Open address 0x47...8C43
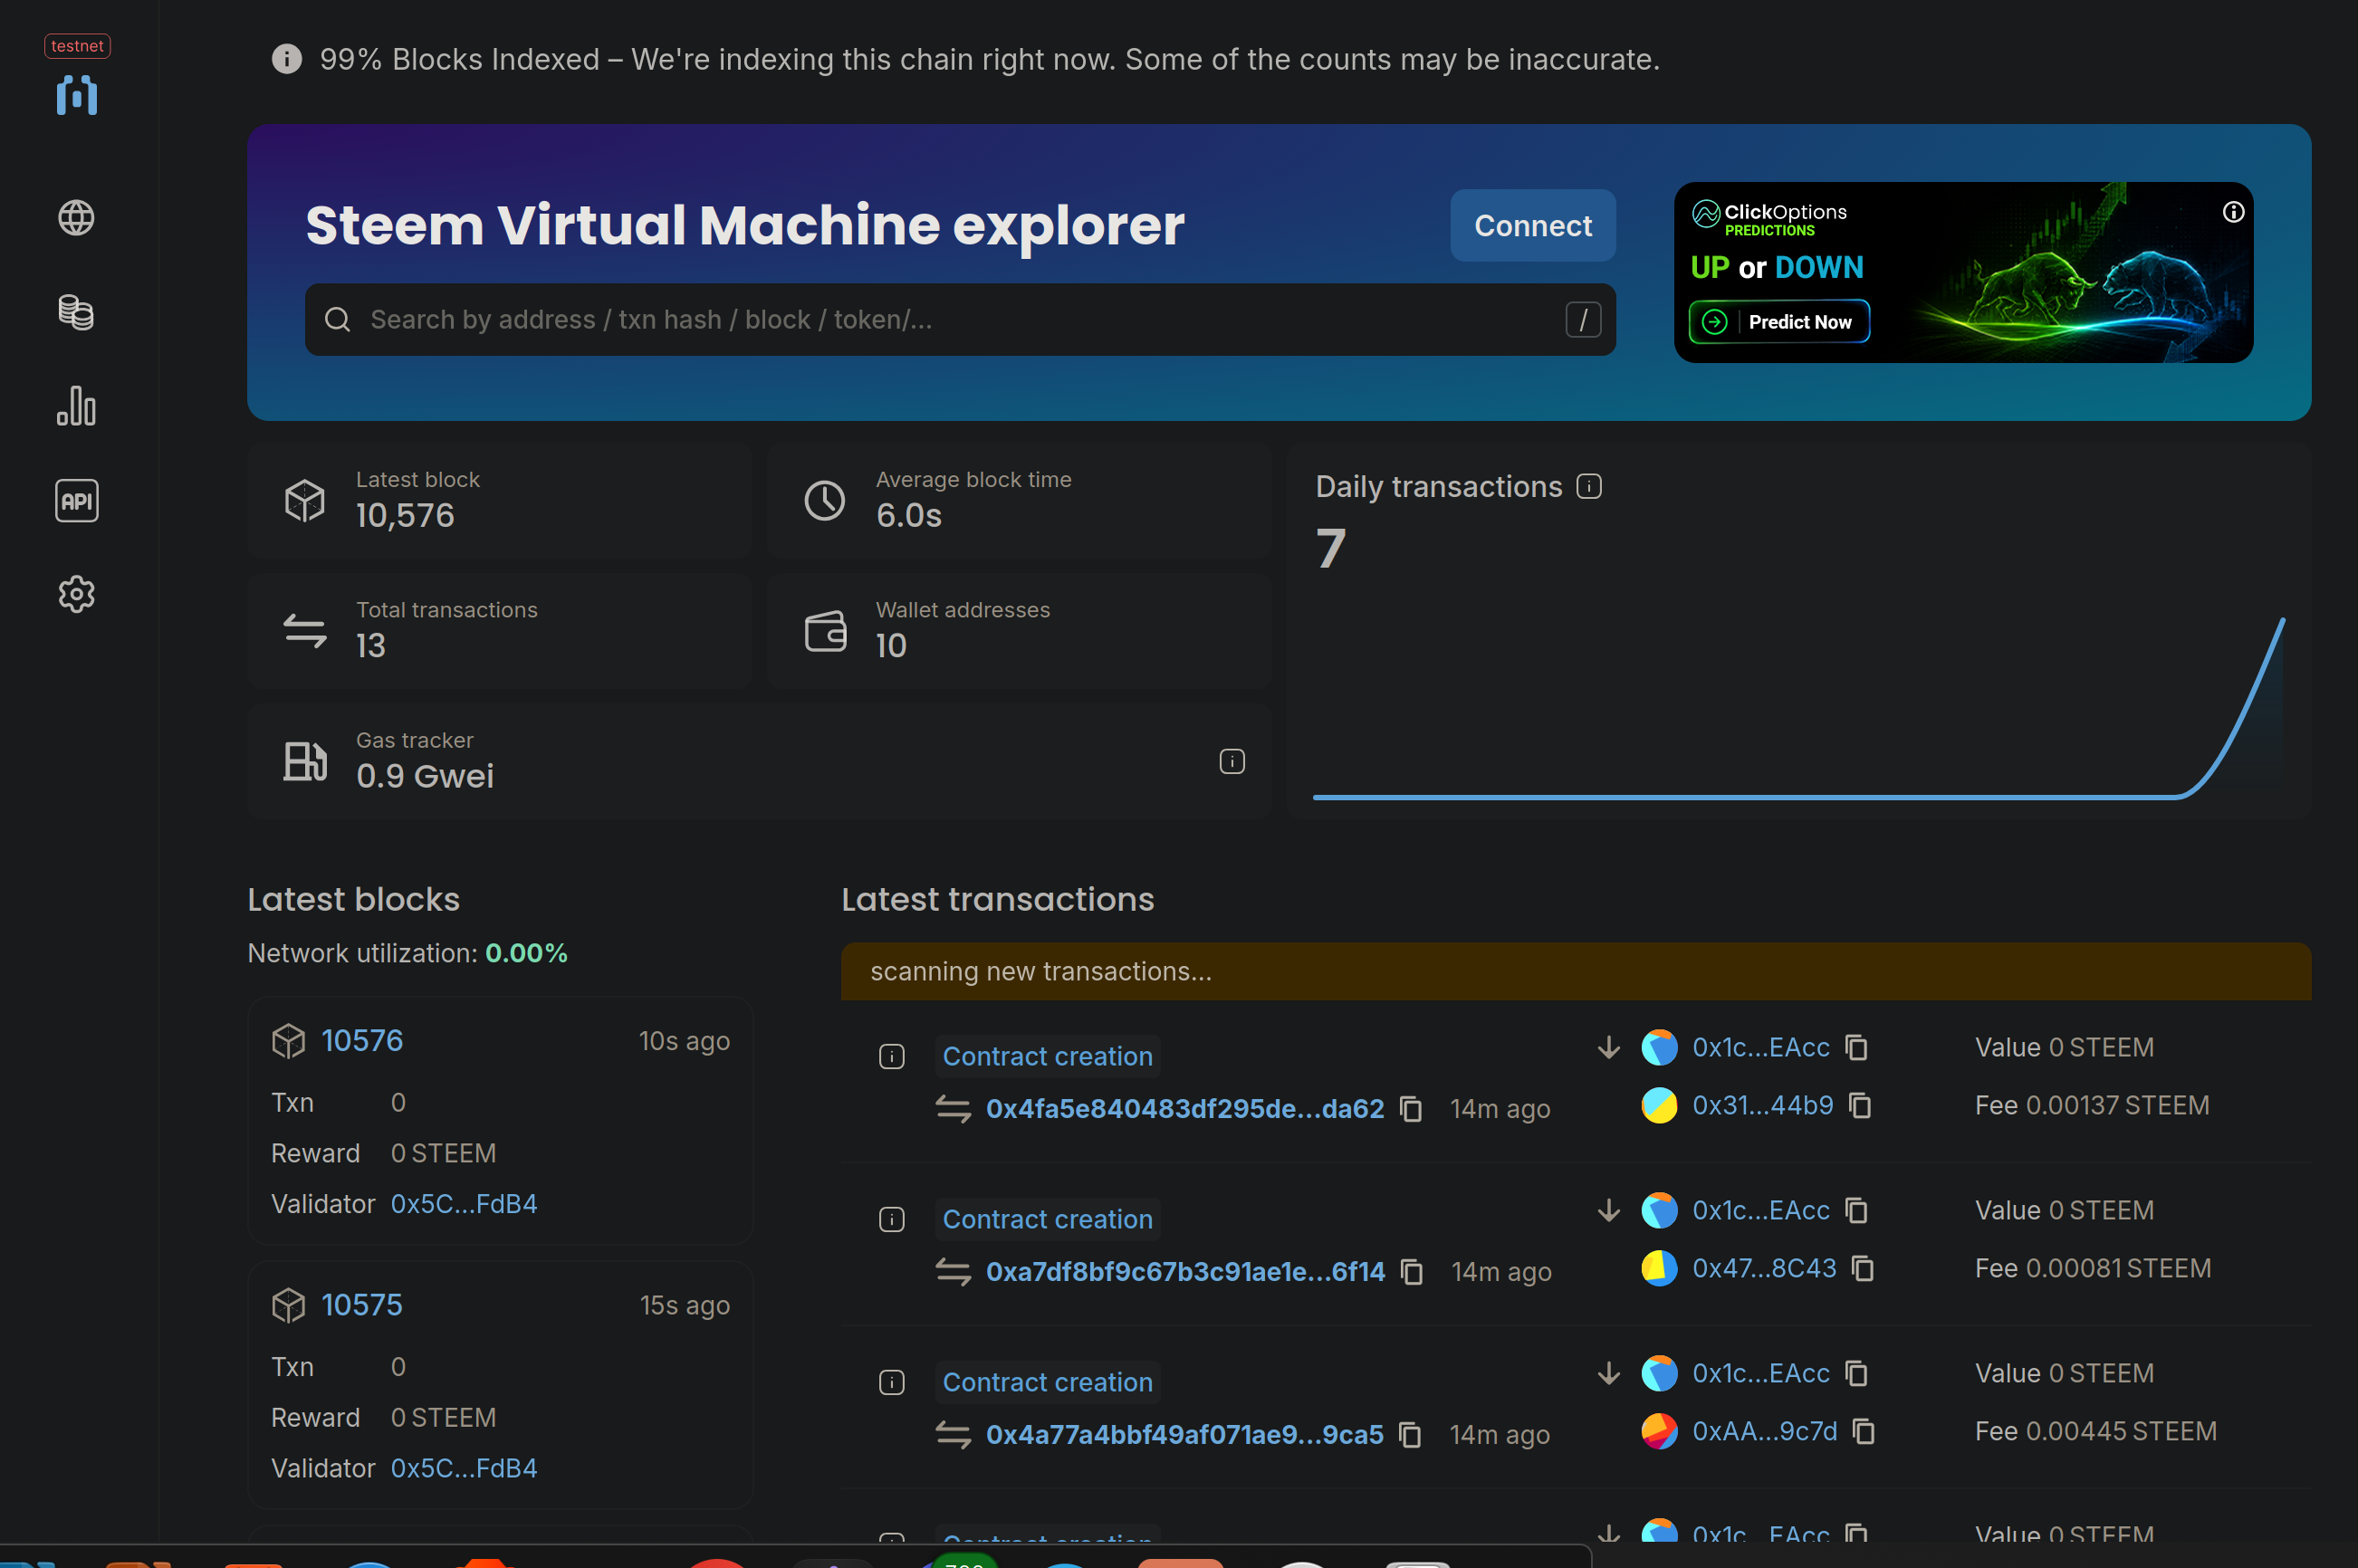This screenshot has height=1568, width=2358. pos(1764,1268)
